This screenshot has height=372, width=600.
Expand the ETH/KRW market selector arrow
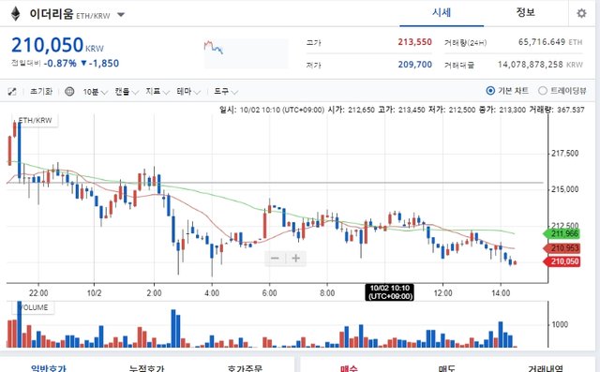coord(121,15)
